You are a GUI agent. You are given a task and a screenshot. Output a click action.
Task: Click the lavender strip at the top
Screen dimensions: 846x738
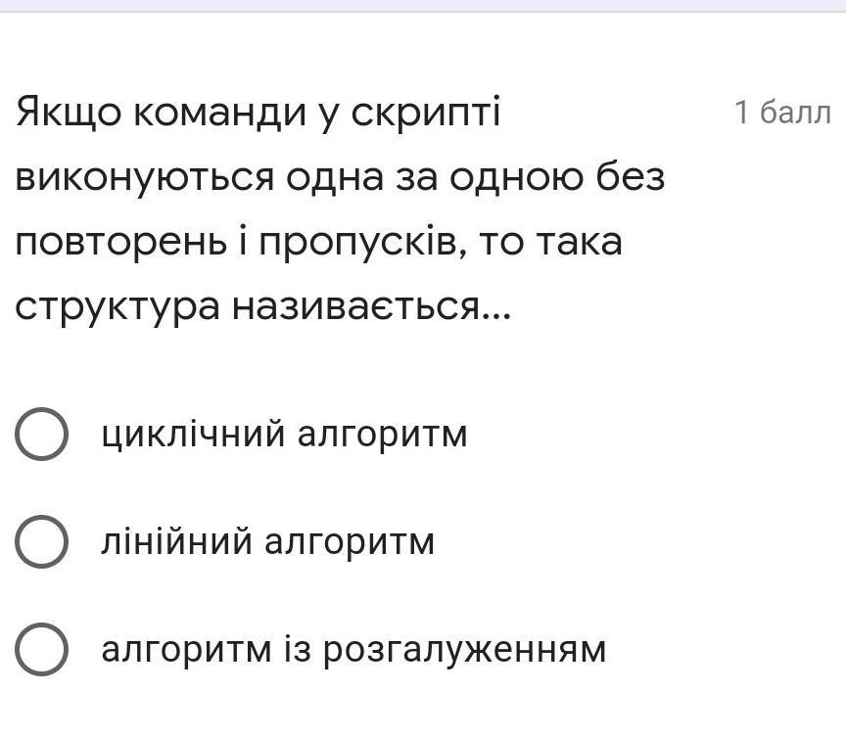423,6
